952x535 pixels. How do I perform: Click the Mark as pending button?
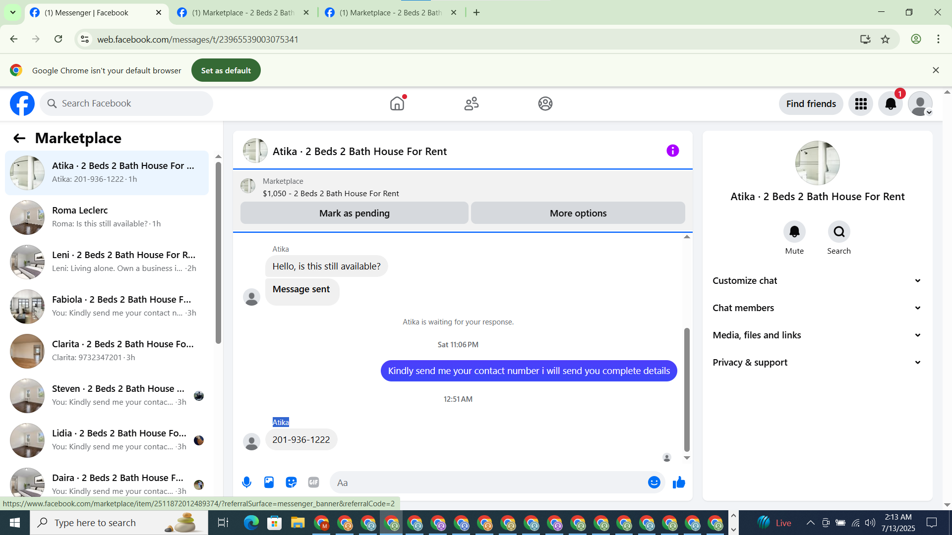pyautogui.click(x=354, y=213)
